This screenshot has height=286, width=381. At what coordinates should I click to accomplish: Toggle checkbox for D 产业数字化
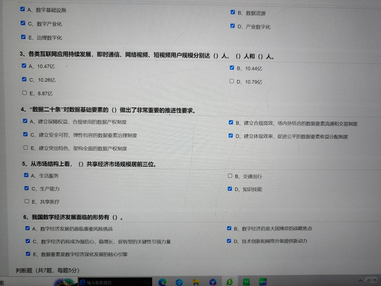(x=232, y=26)
